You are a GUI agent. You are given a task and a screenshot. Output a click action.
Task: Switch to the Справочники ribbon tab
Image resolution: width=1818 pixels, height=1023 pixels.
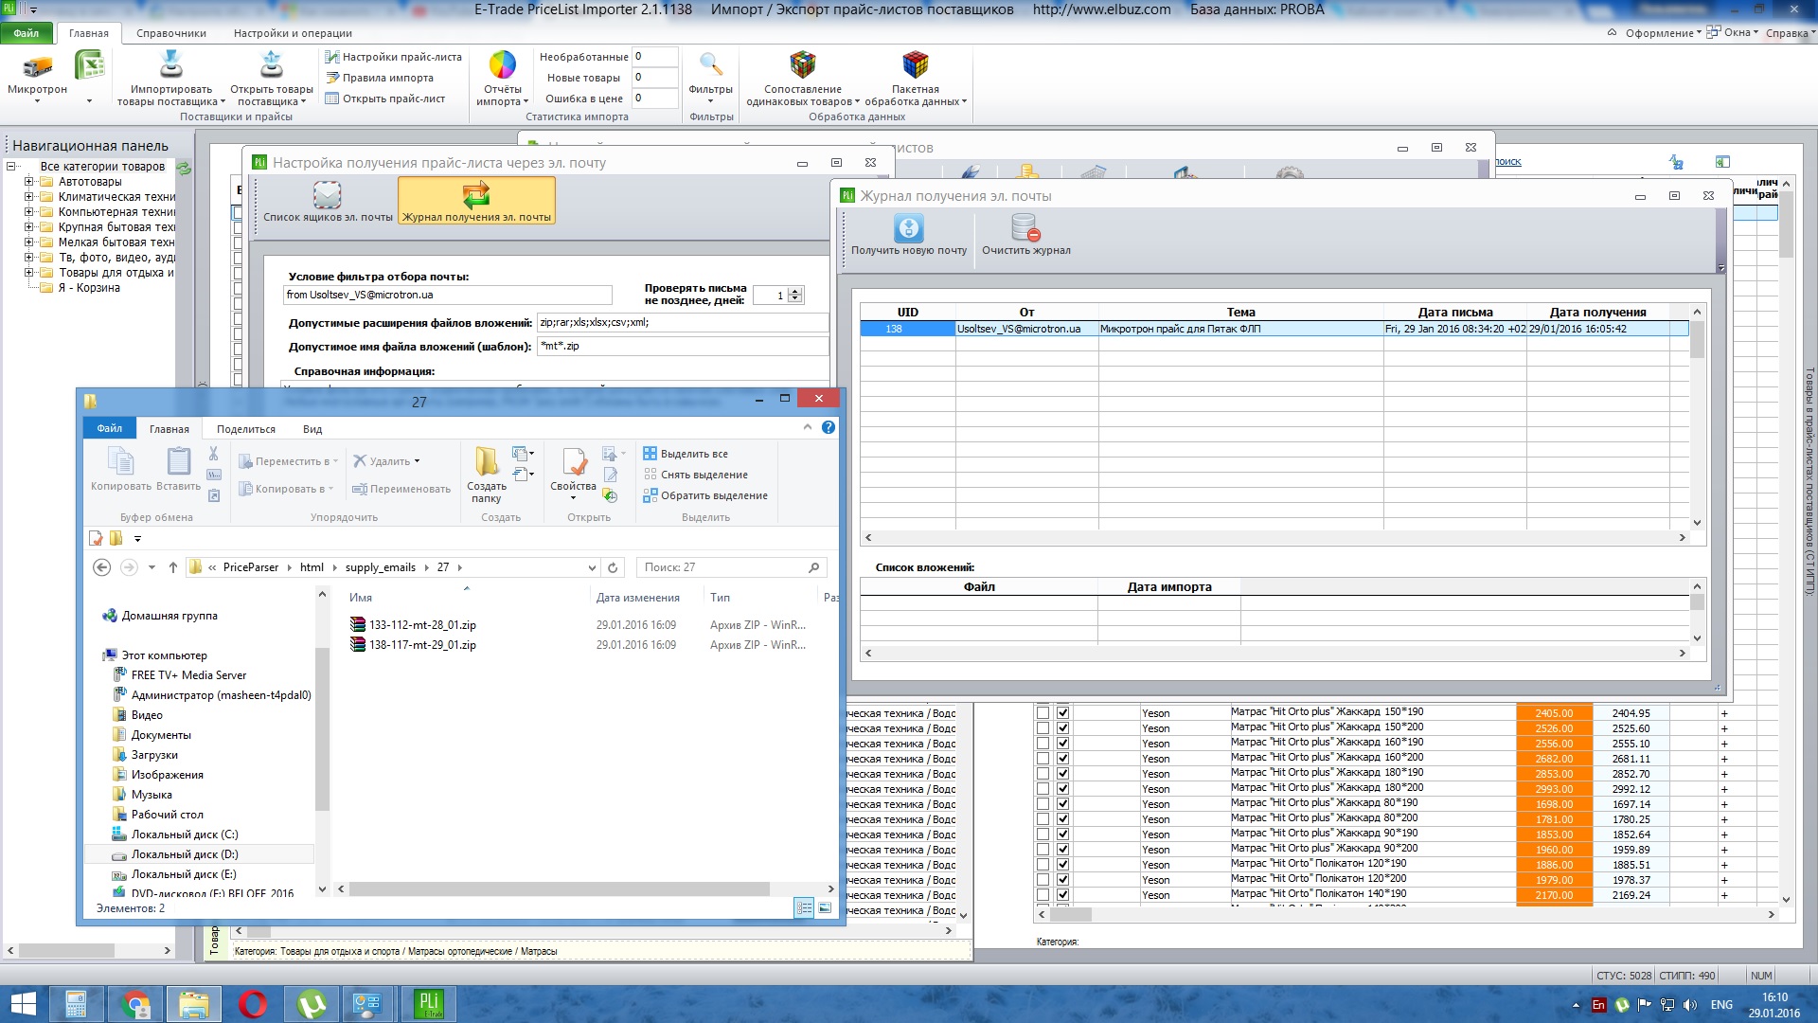point(171,33)
